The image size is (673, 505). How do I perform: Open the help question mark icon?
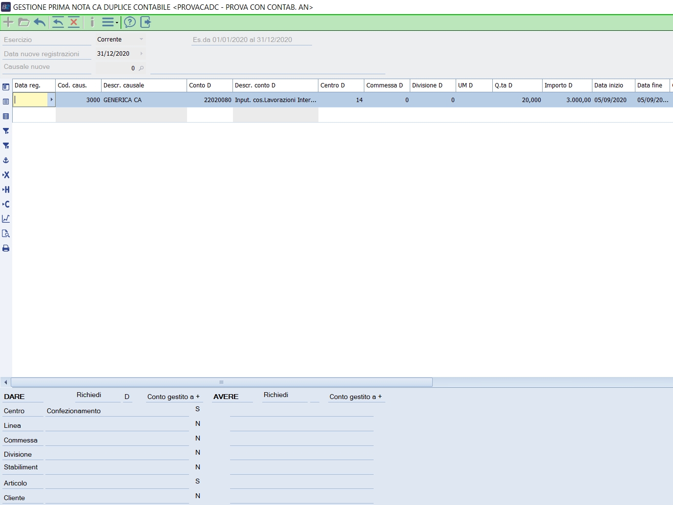(130, 22)
